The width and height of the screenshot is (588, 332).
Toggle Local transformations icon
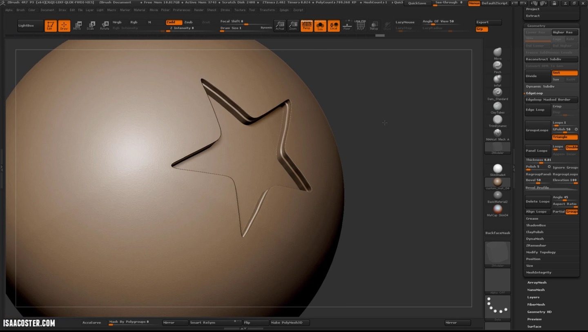[x=334, y=26]
